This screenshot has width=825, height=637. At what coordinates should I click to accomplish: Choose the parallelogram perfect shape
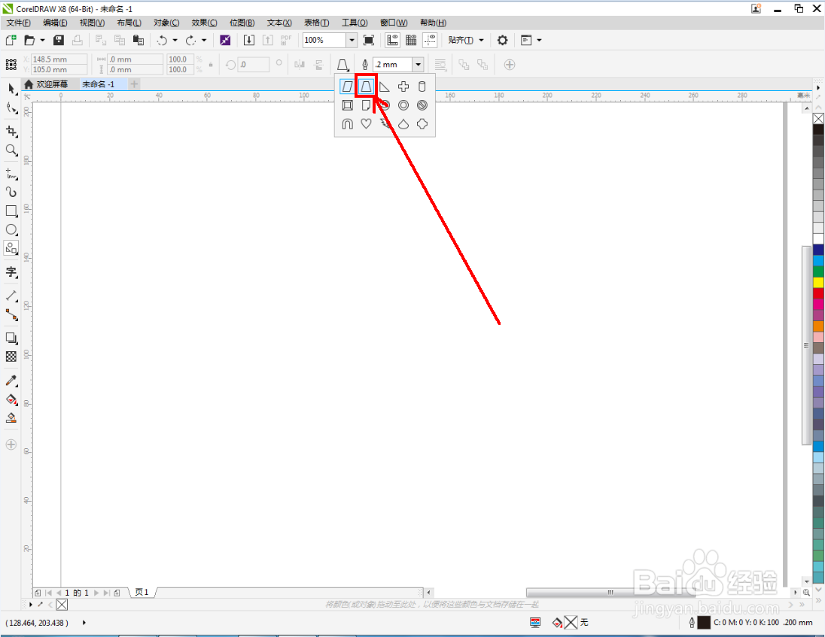[x=347, y=86]
